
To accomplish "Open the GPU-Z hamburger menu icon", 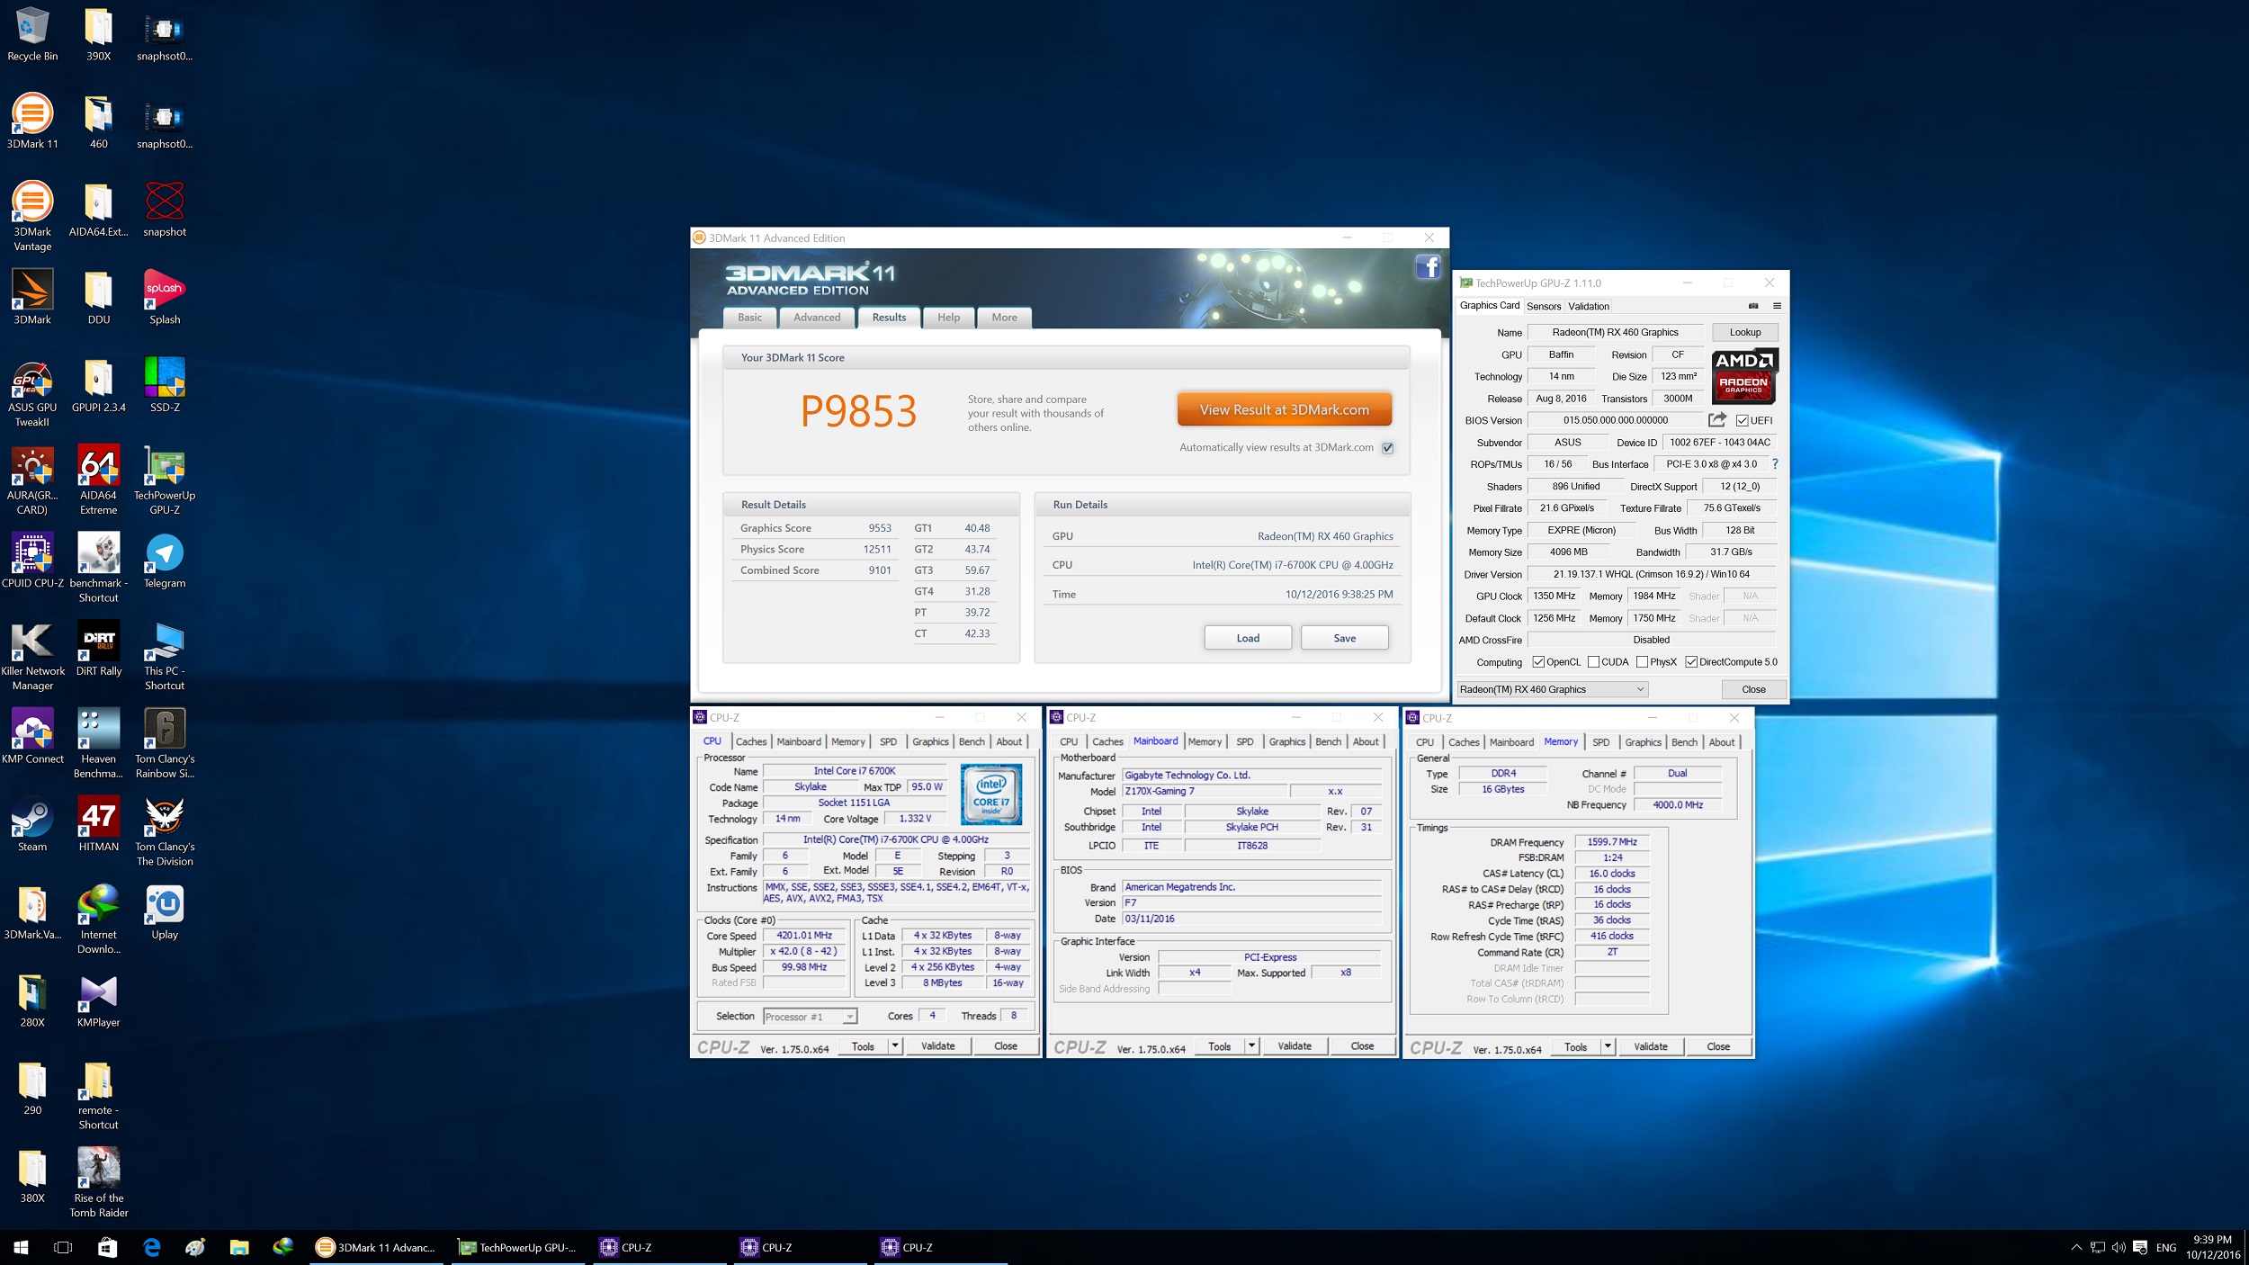I will pos(1777,306).
